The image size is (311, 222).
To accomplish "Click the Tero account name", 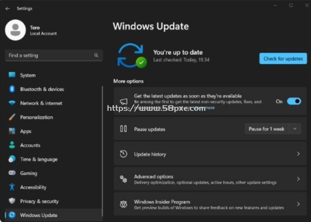I will coord(35,27).
